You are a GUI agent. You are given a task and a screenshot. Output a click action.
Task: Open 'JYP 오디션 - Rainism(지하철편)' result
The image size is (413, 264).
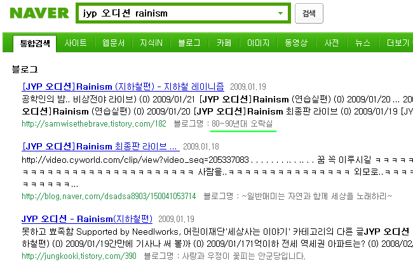[87, 219]
